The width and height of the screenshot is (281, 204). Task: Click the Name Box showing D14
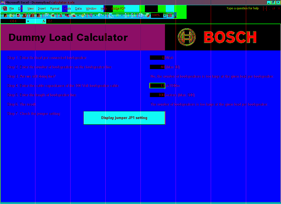coord(13,21)
